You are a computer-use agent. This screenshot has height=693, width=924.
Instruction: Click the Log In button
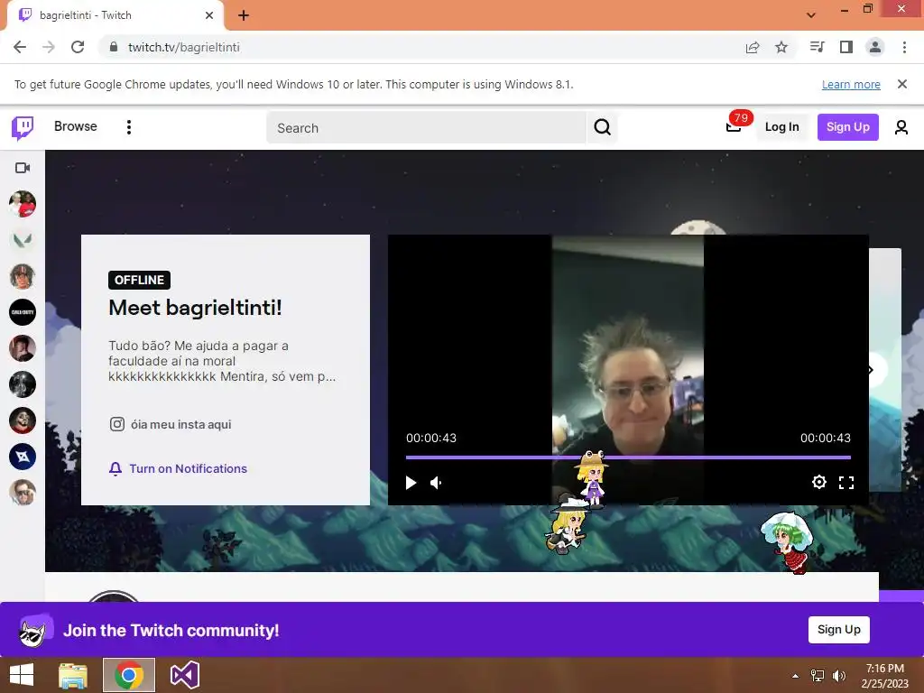[781, 126]
